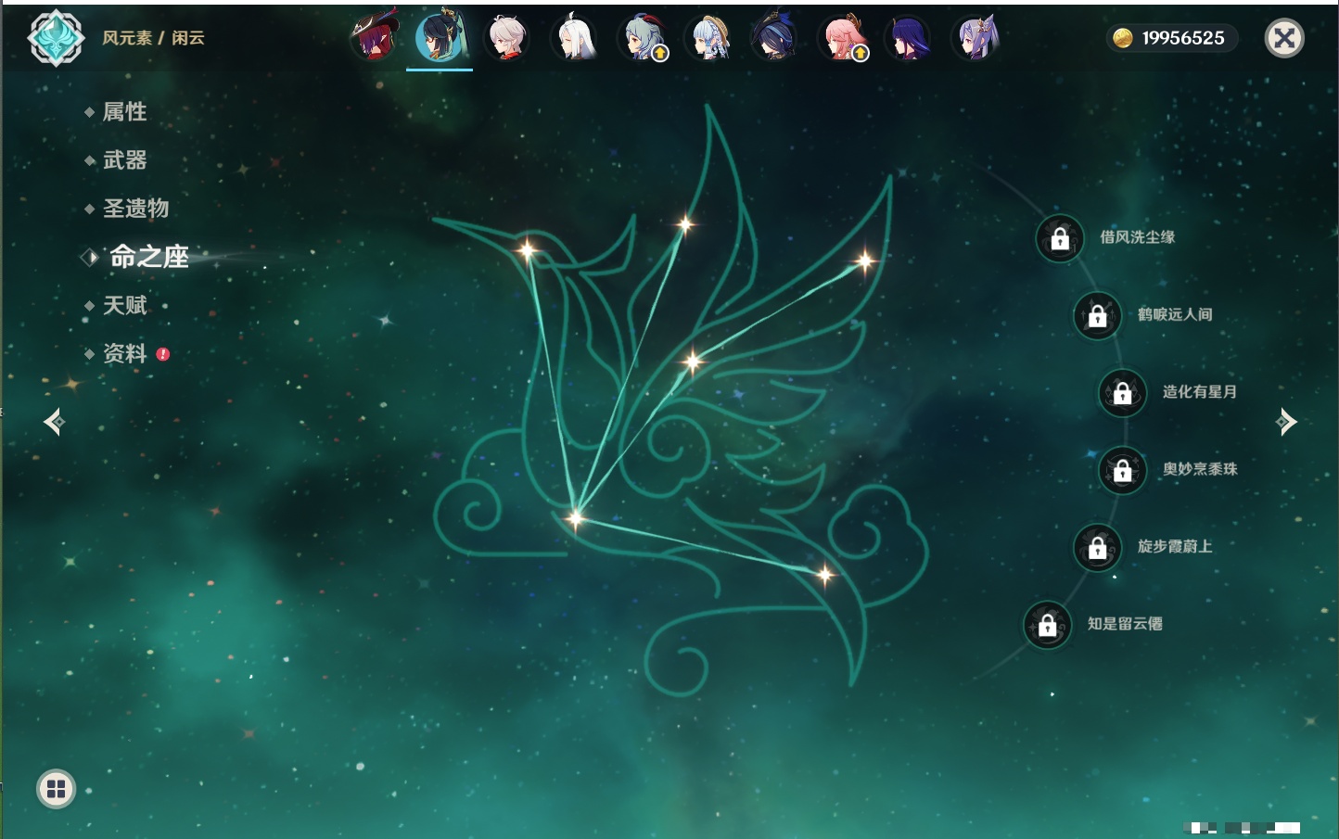Choose the dark blue tricorn hat avatar
Screen dimensions: 1339x839
click(x=774, y=37)
